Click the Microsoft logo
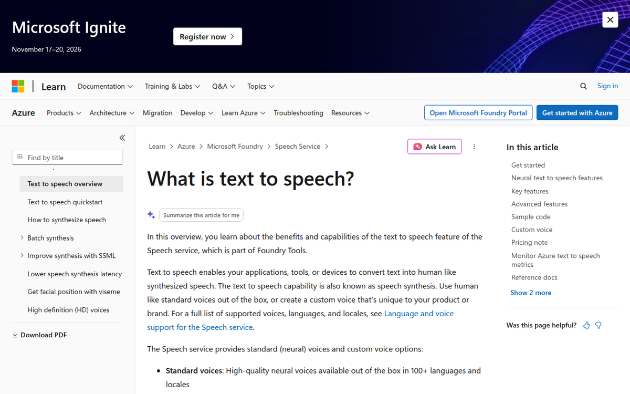Viewport: 630px width, 394px height. tap(18, 86)
